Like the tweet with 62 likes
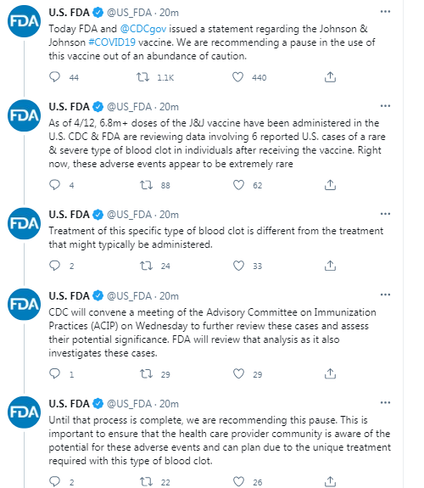 pos(238,185)
